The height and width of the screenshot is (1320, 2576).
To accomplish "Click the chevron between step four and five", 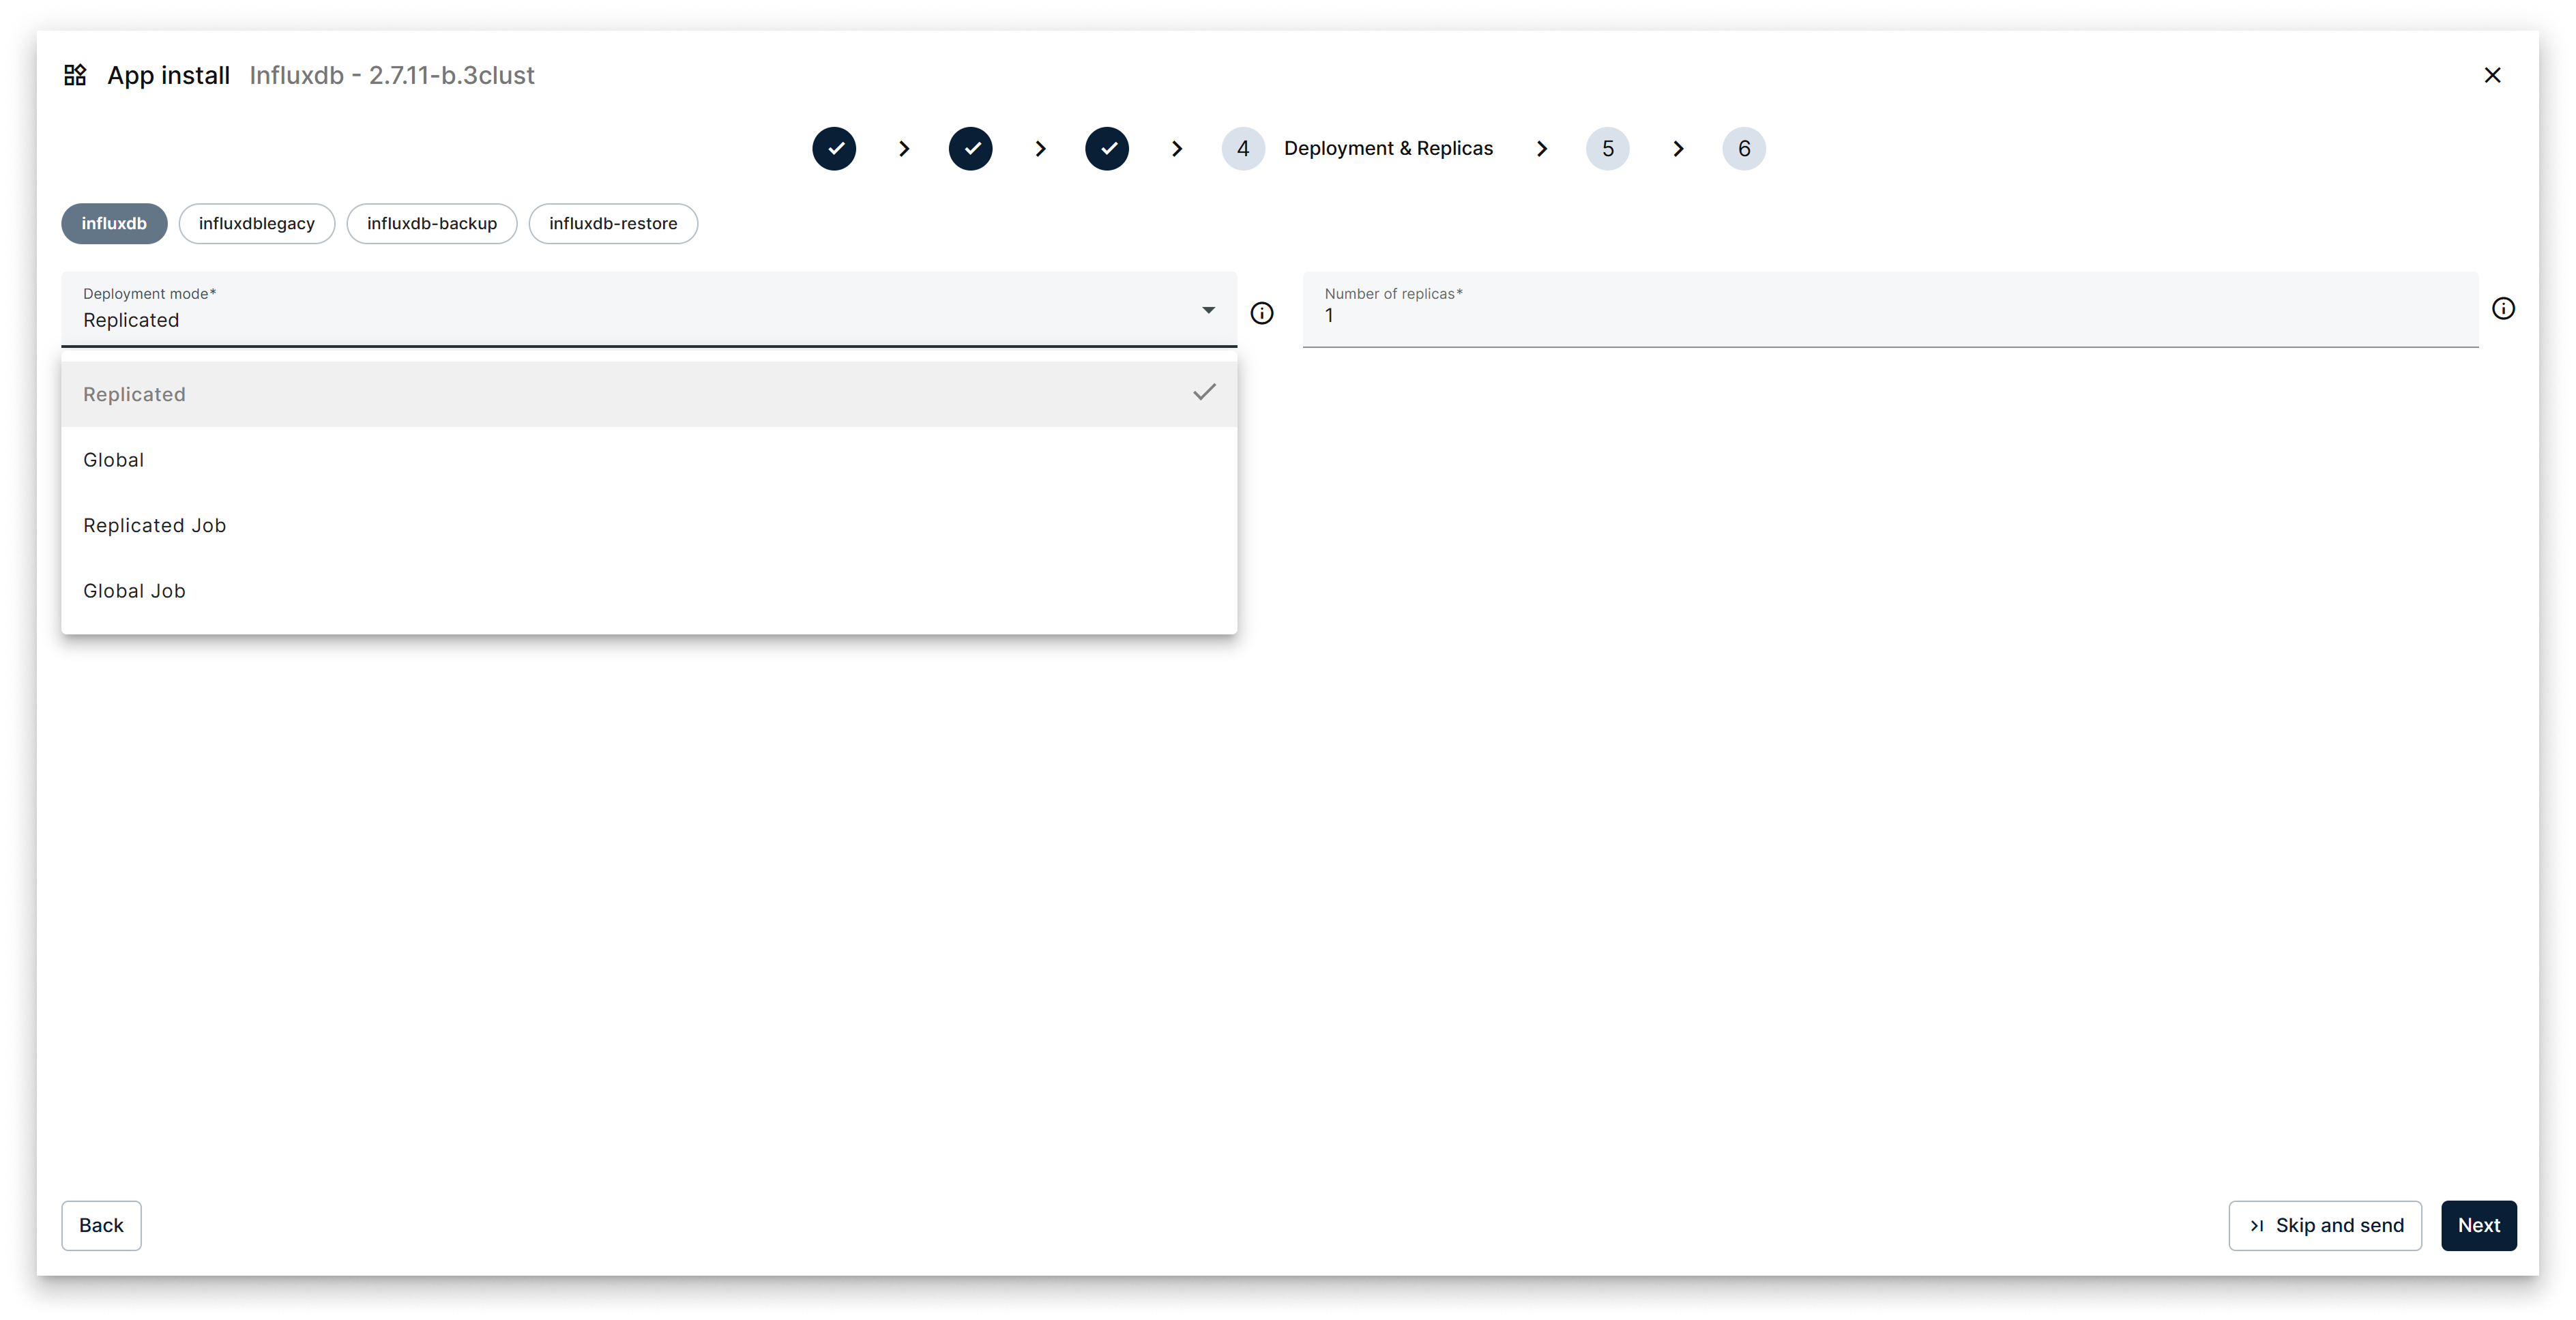I will (x=1541, y=148).
